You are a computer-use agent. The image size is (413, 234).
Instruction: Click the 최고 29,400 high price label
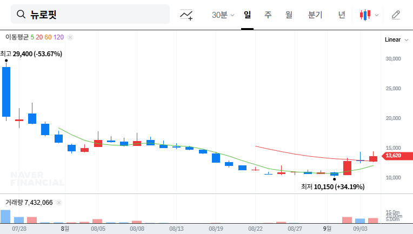[31, 54]
